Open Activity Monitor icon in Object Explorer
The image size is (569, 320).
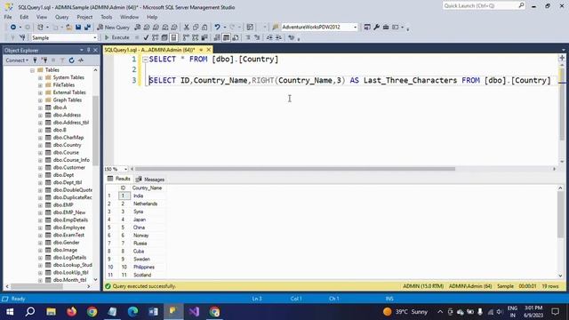(x=81, y=60)
